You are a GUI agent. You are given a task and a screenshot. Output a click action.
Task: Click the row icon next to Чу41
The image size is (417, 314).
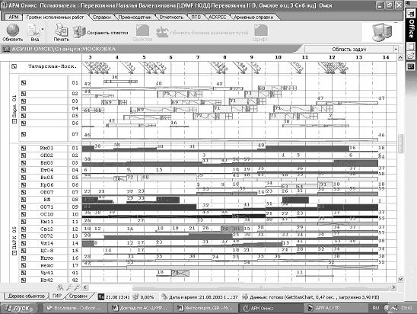(24, 273)
